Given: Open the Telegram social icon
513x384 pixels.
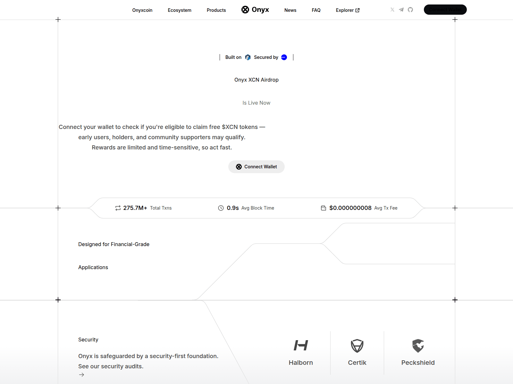Looking at the screenshot, I should [401, 10].
